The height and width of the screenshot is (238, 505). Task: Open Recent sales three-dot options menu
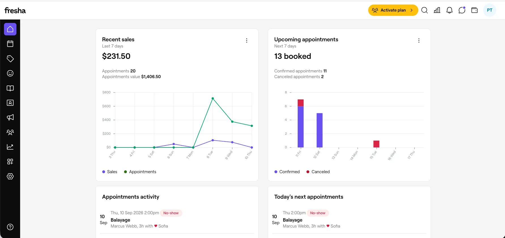pos(247,40)
